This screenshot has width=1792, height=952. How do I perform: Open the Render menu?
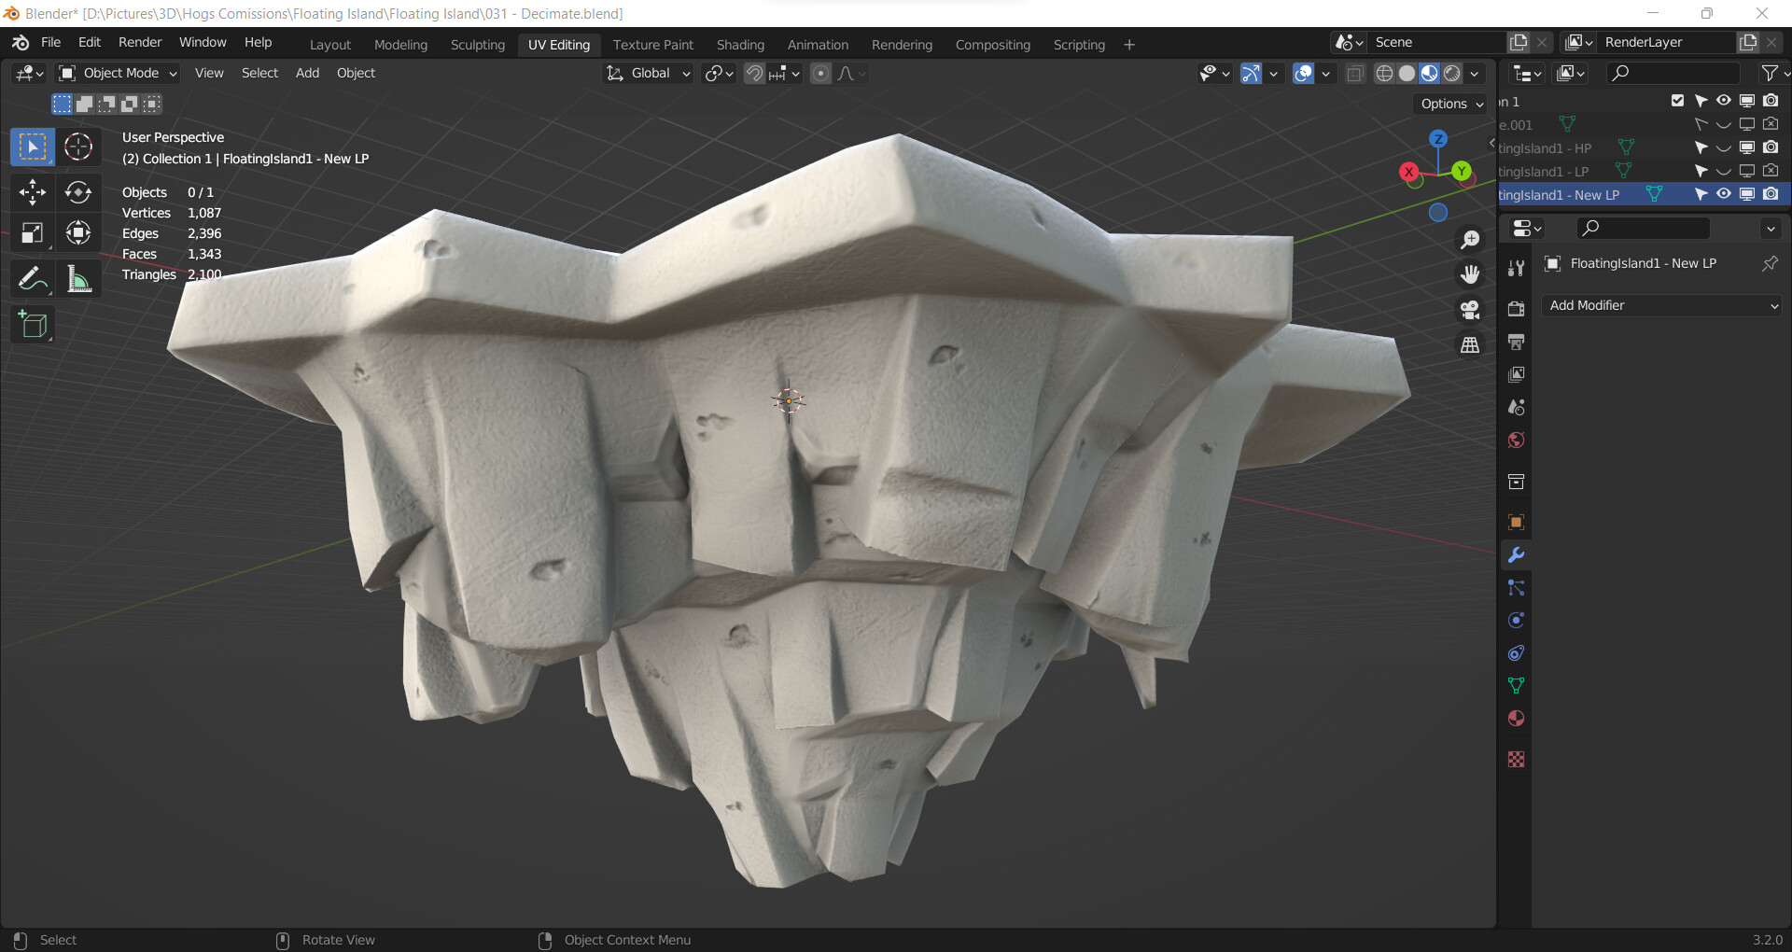point(140,42)
